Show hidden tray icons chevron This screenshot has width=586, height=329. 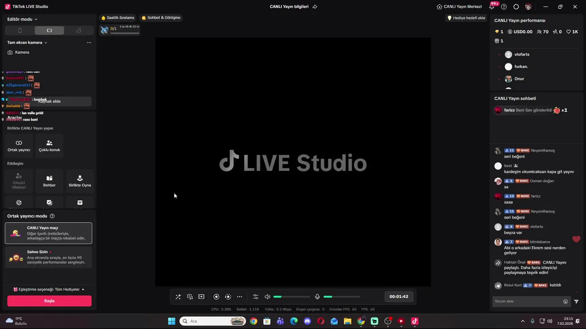[x=523, y=321]
